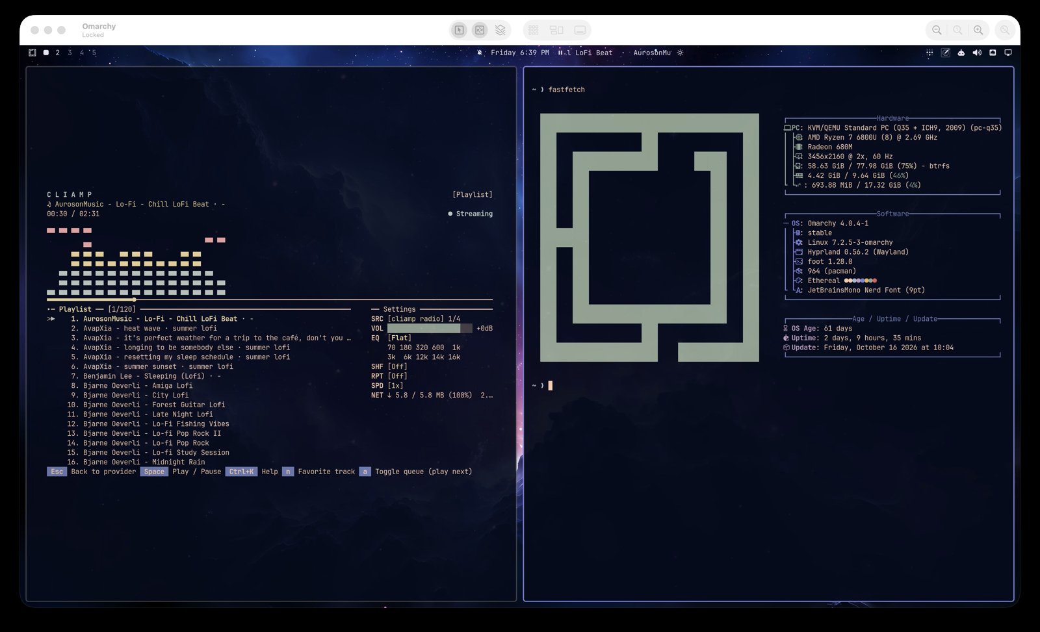Adjust the VOL volume bar
The width and height of the screenshot is (1040, 632).
[x=429, y=329]
